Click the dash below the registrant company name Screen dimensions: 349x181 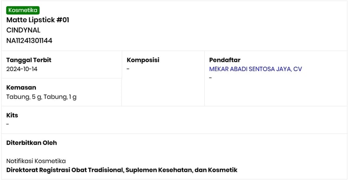(210, 78)
